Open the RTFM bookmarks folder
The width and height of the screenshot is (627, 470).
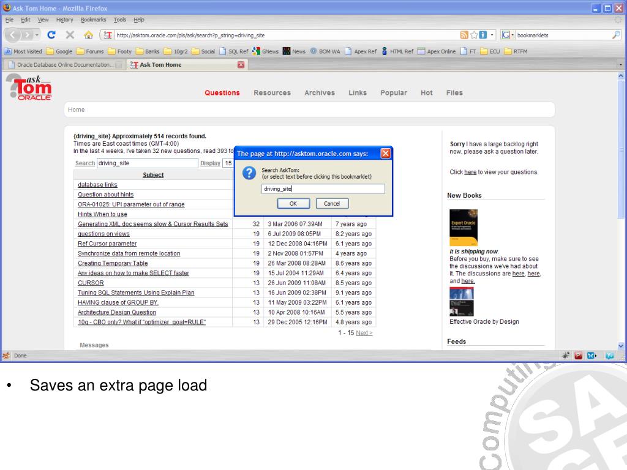click(x=516, y=51)
